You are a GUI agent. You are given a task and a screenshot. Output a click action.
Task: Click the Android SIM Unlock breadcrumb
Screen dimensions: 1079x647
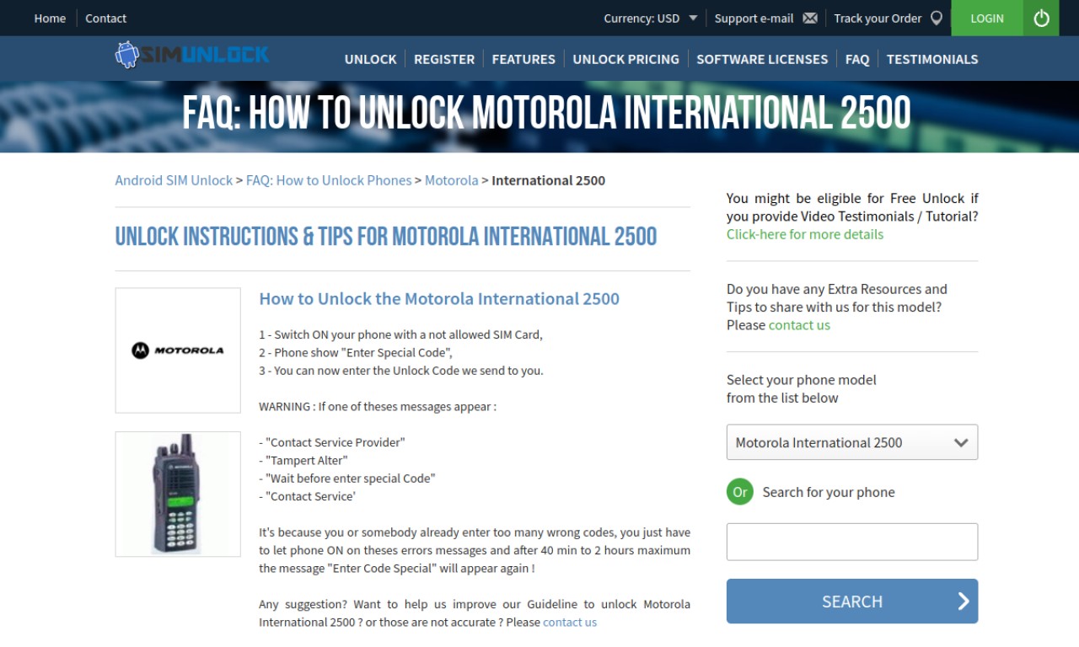[x=174, y=180]
